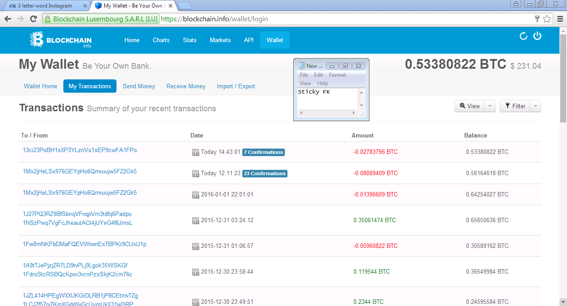
Task: Click transaction icon for Today 12:11:23
Action: (195, 174)
